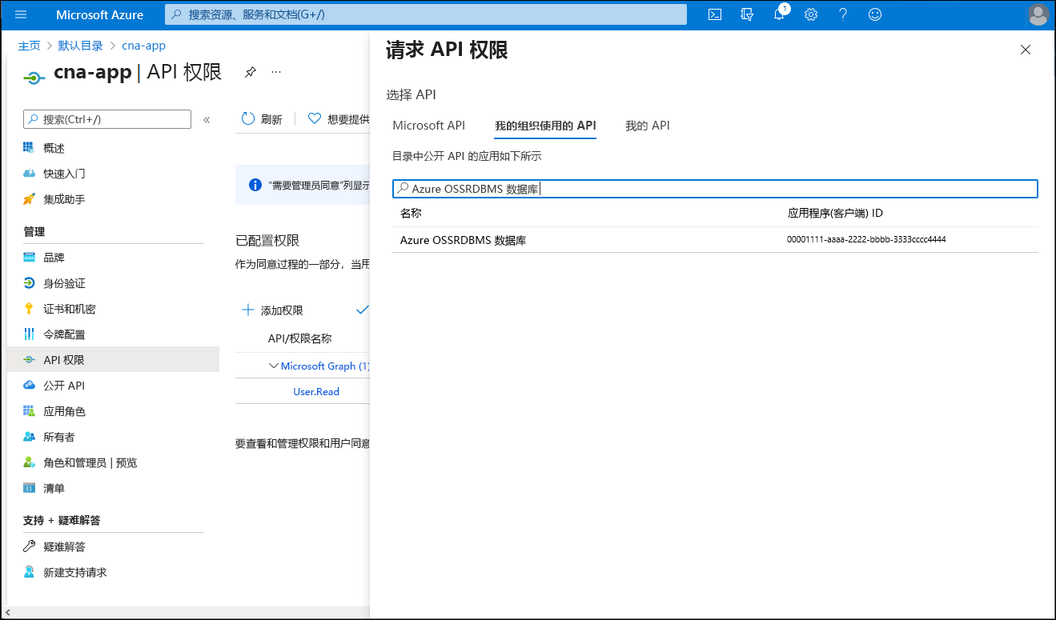1056x620 pixels.
Task: Close the Request API permissions panel
Action: pyautogui.click(x=1026, y=50)
